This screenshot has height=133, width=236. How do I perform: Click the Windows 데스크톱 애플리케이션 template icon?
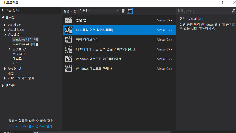(x=69, y=59)
